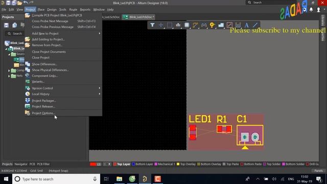Select the red keepout edit icon
Viewport: 327px width, 184px height.
[229, 25]
